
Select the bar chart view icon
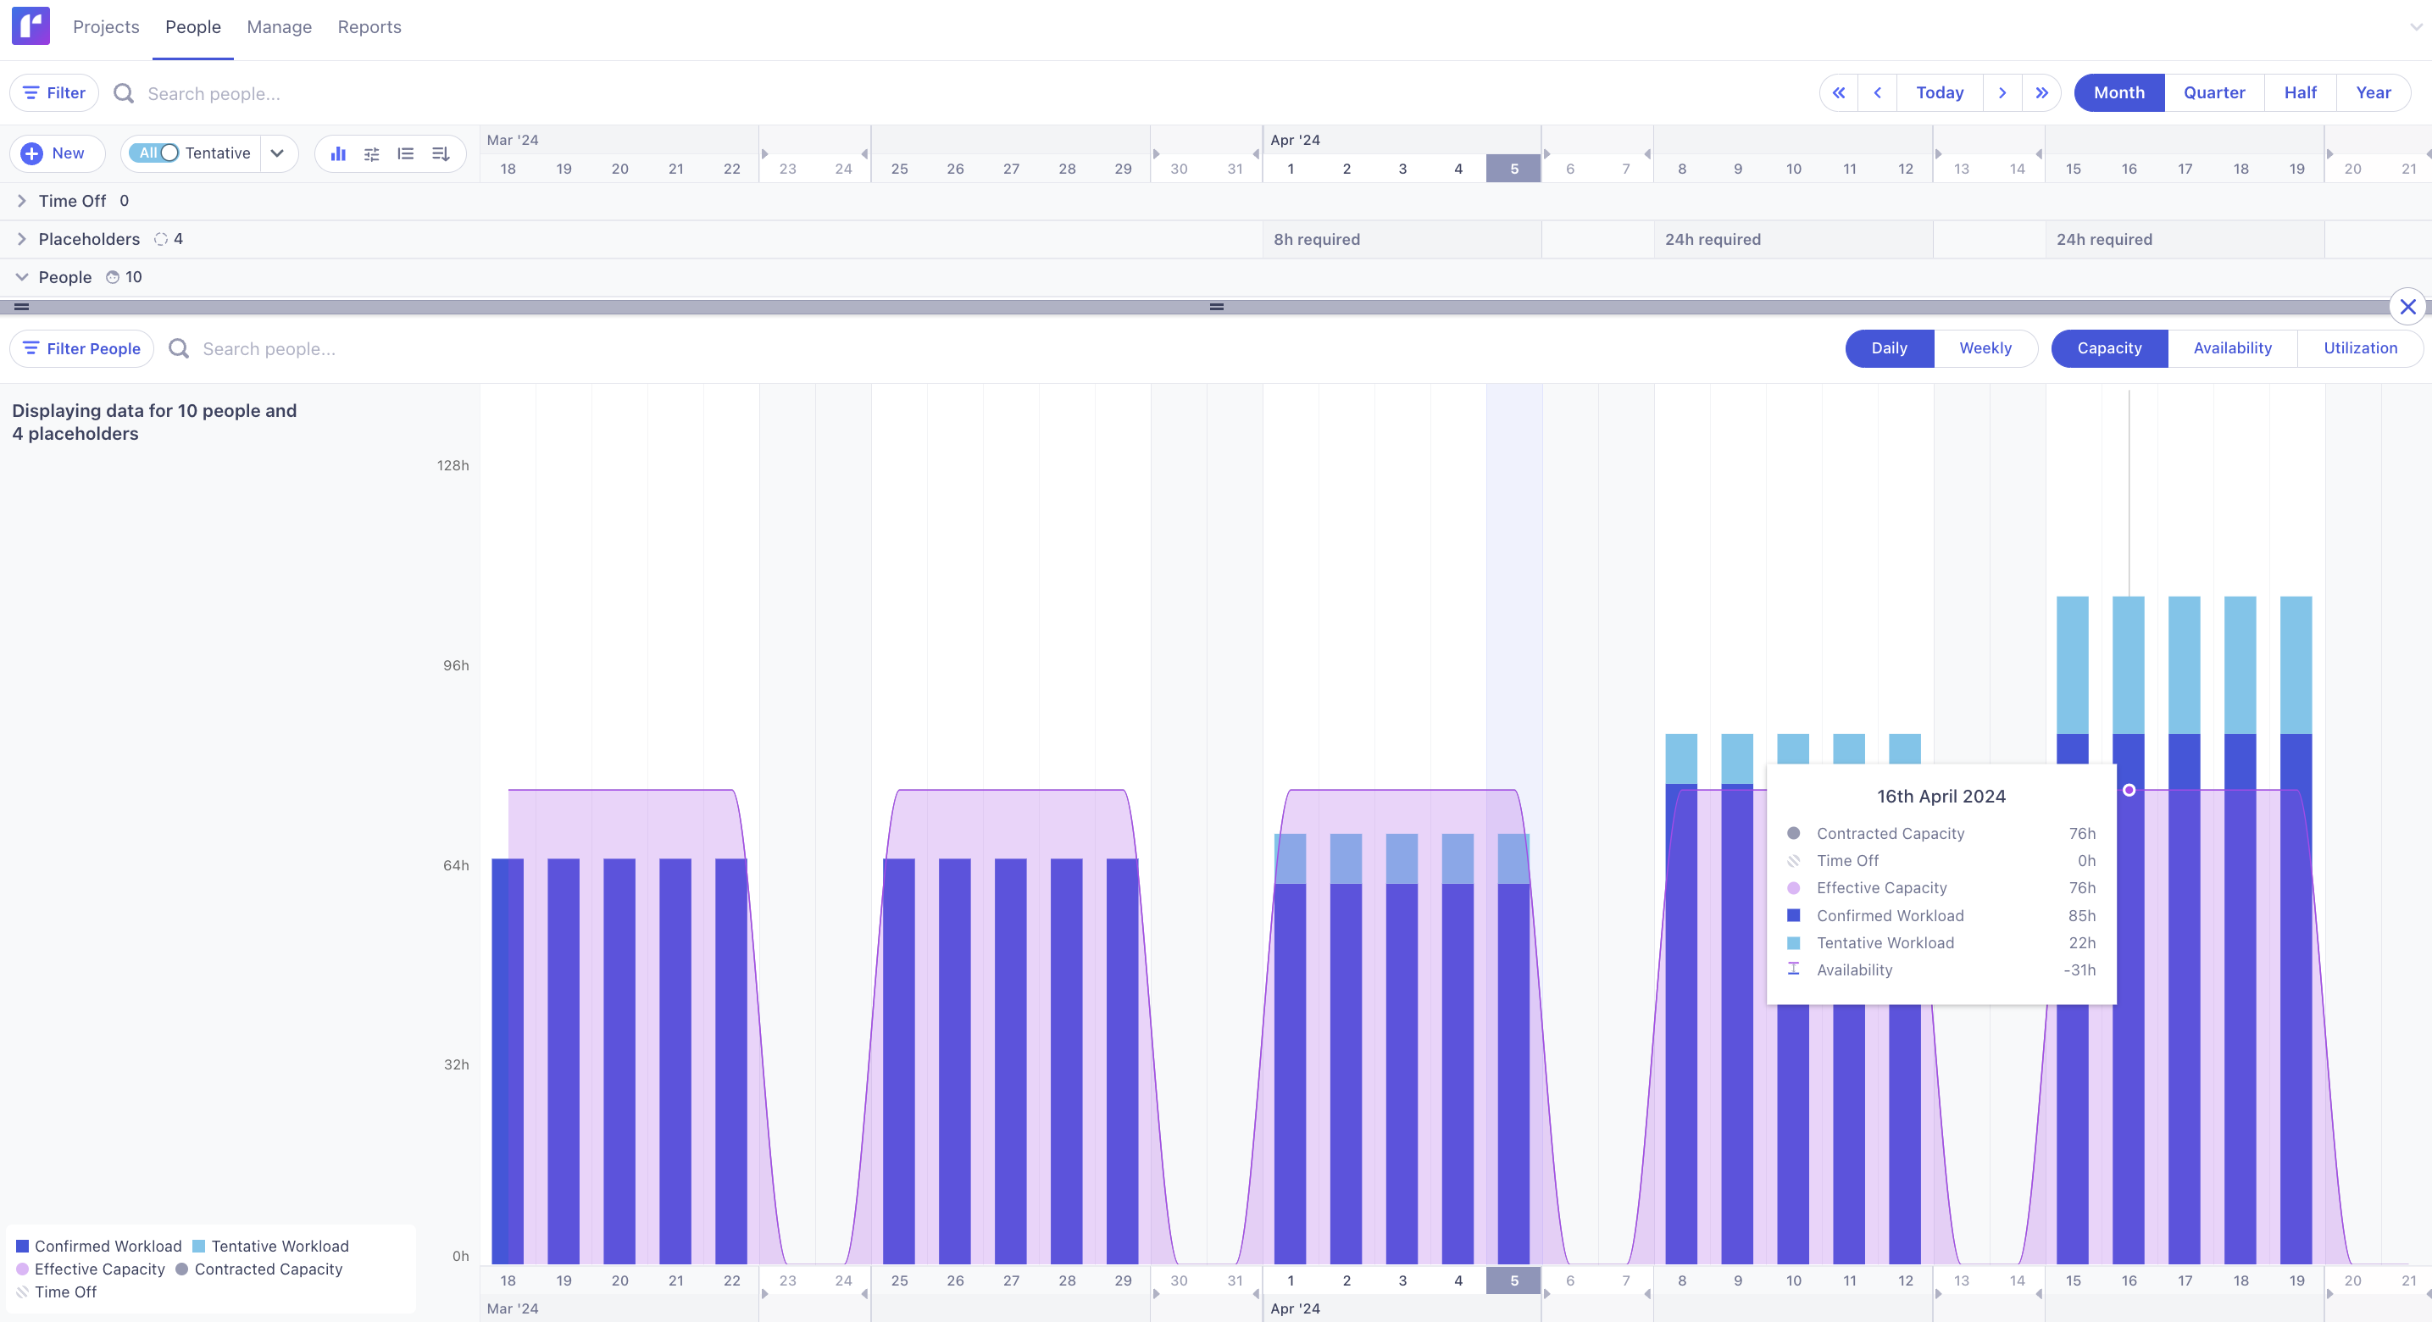pyautogui.click(x=338, y=153)
